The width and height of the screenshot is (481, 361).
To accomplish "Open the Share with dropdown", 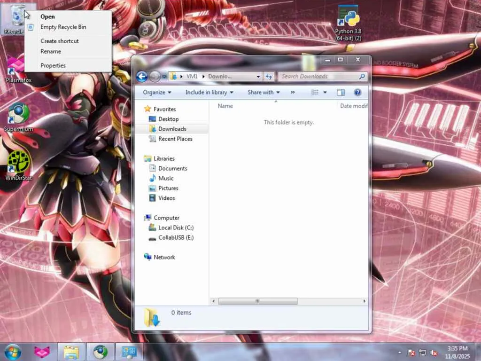I will [x=264, y=93].
